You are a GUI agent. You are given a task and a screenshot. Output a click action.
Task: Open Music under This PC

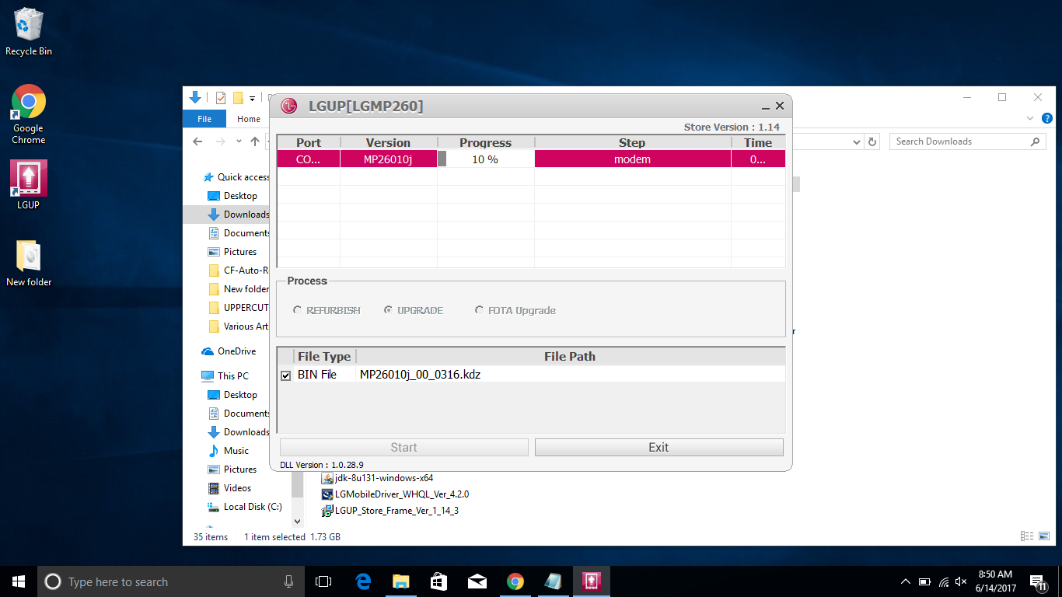tap(236, 451)
